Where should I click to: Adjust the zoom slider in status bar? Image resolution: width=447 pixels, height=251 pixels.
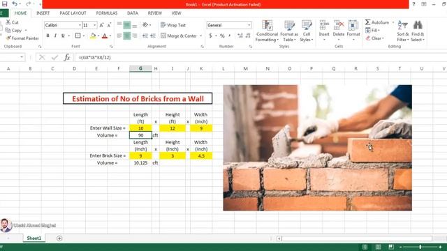tap(420, 247)
